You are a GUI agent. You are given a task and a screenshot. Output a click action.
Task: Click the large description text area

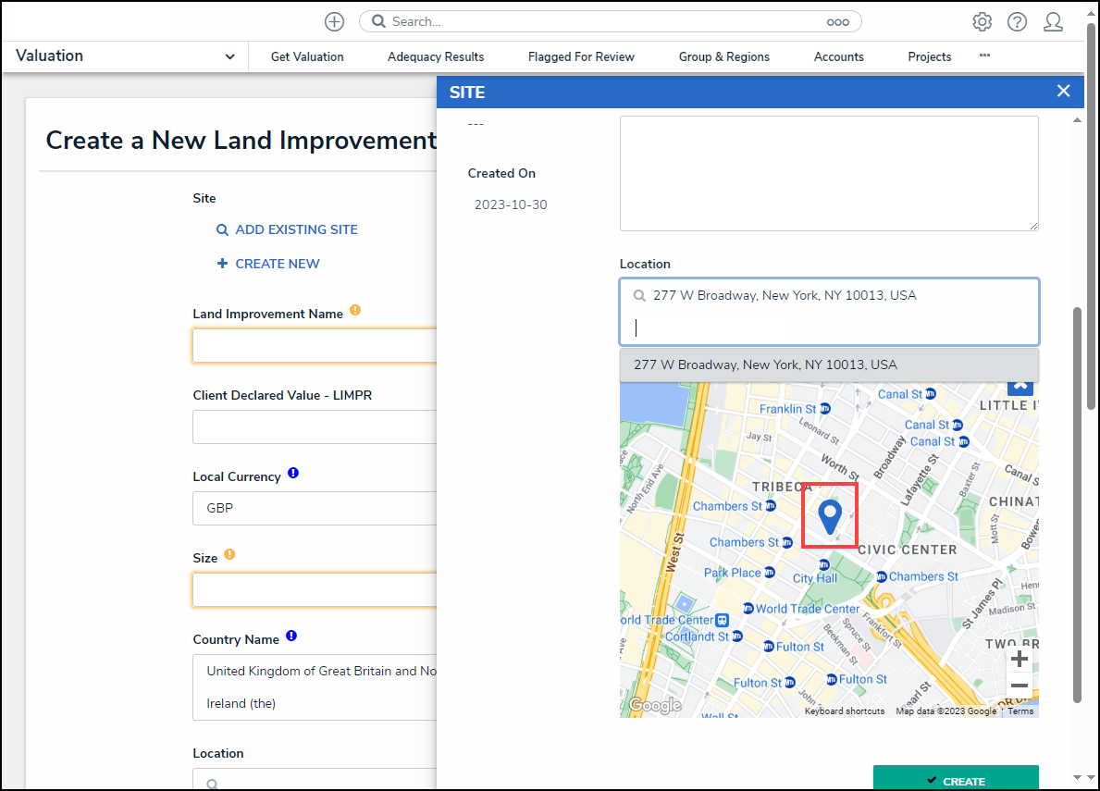click(x=829, y=173)
